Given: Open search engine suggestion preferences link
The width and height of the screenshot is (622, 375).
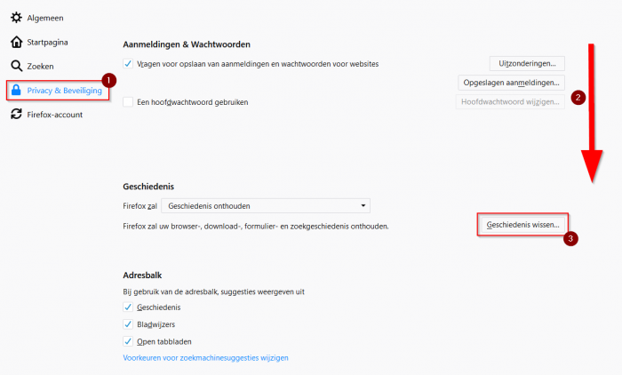Looking at the screenshot, I should (x=205, y=358).
